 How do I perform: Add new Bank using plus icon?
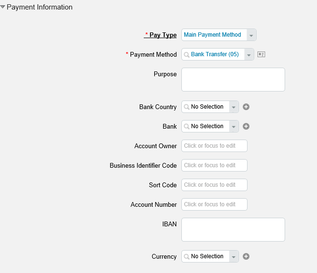(x=246, y=126)
